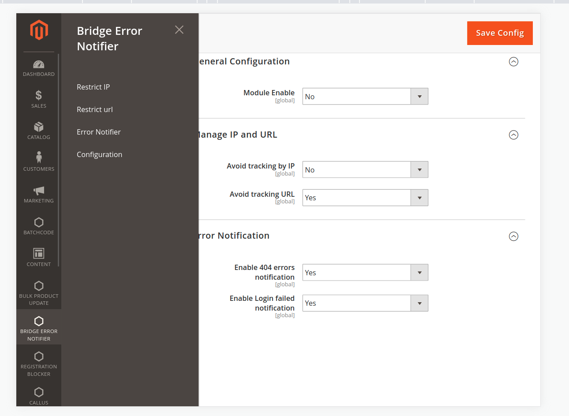Click the Magento logo icon
Image resolution: width=569 pixels, height=416 pixels.
point(39,30)
